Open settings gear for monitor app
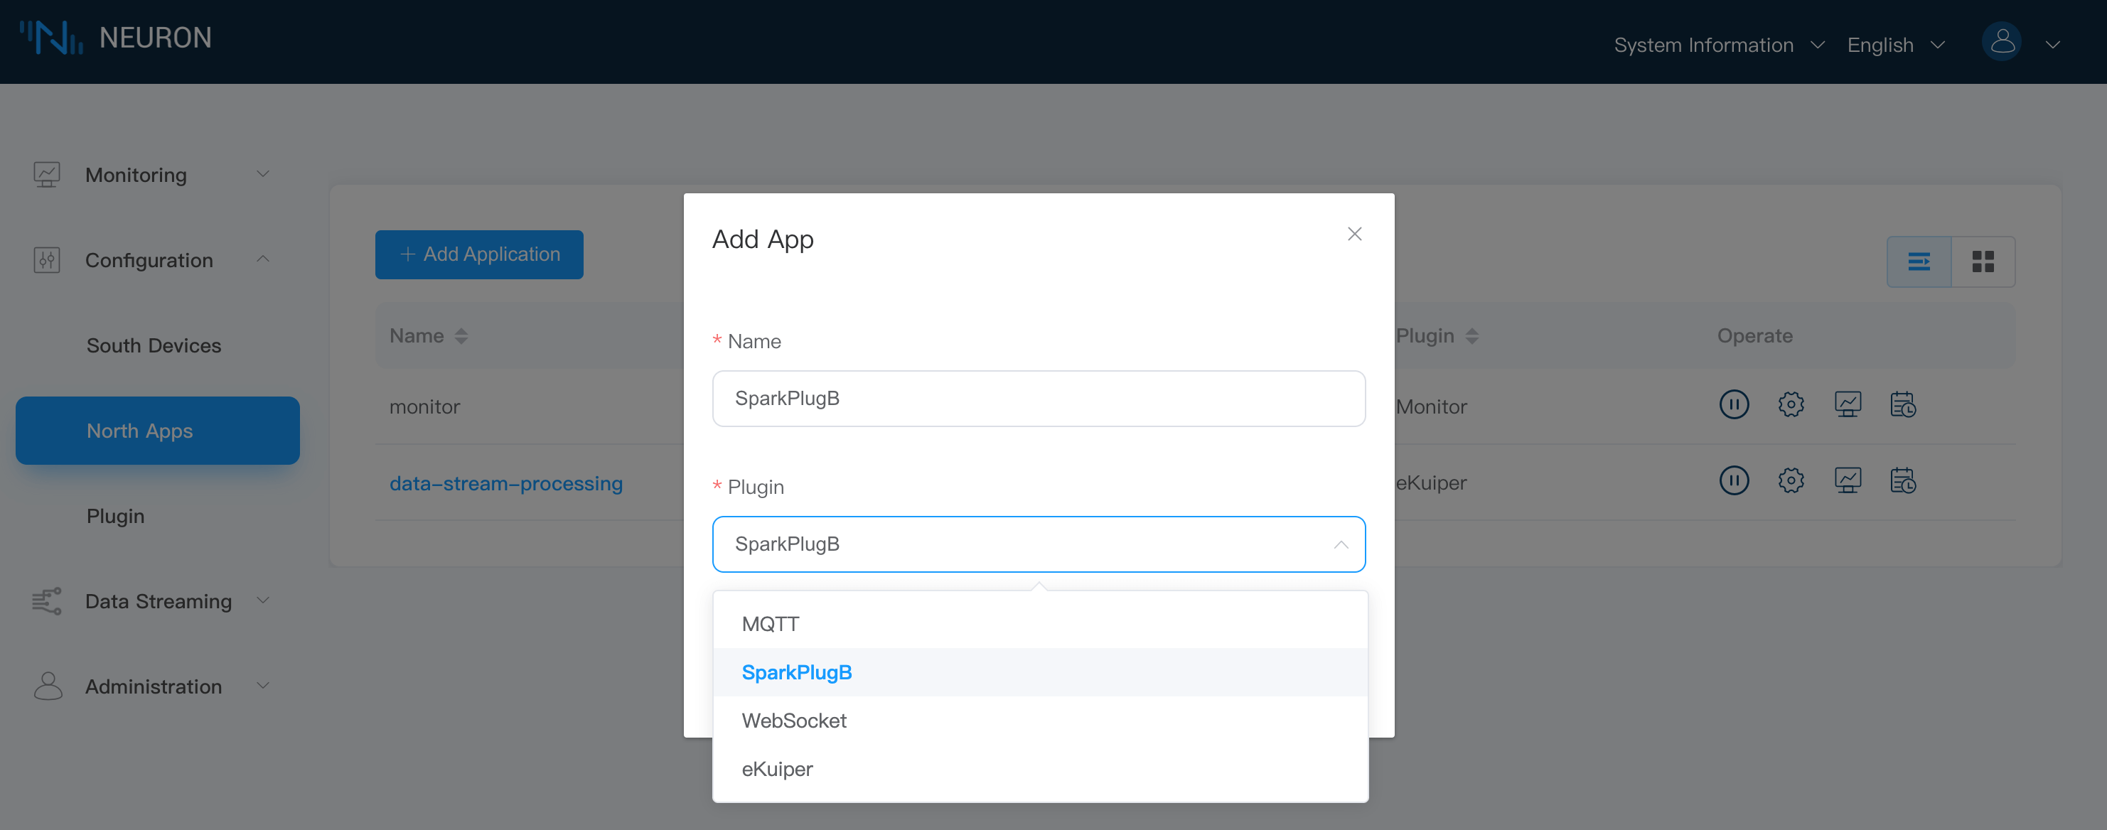 coord(1791,405)
